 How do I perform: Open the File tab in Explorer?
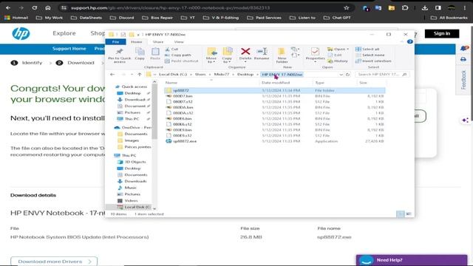point(115,42)
